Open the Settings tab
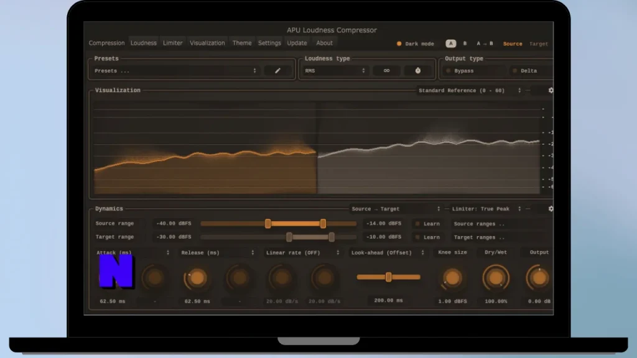 pos(269,43)
